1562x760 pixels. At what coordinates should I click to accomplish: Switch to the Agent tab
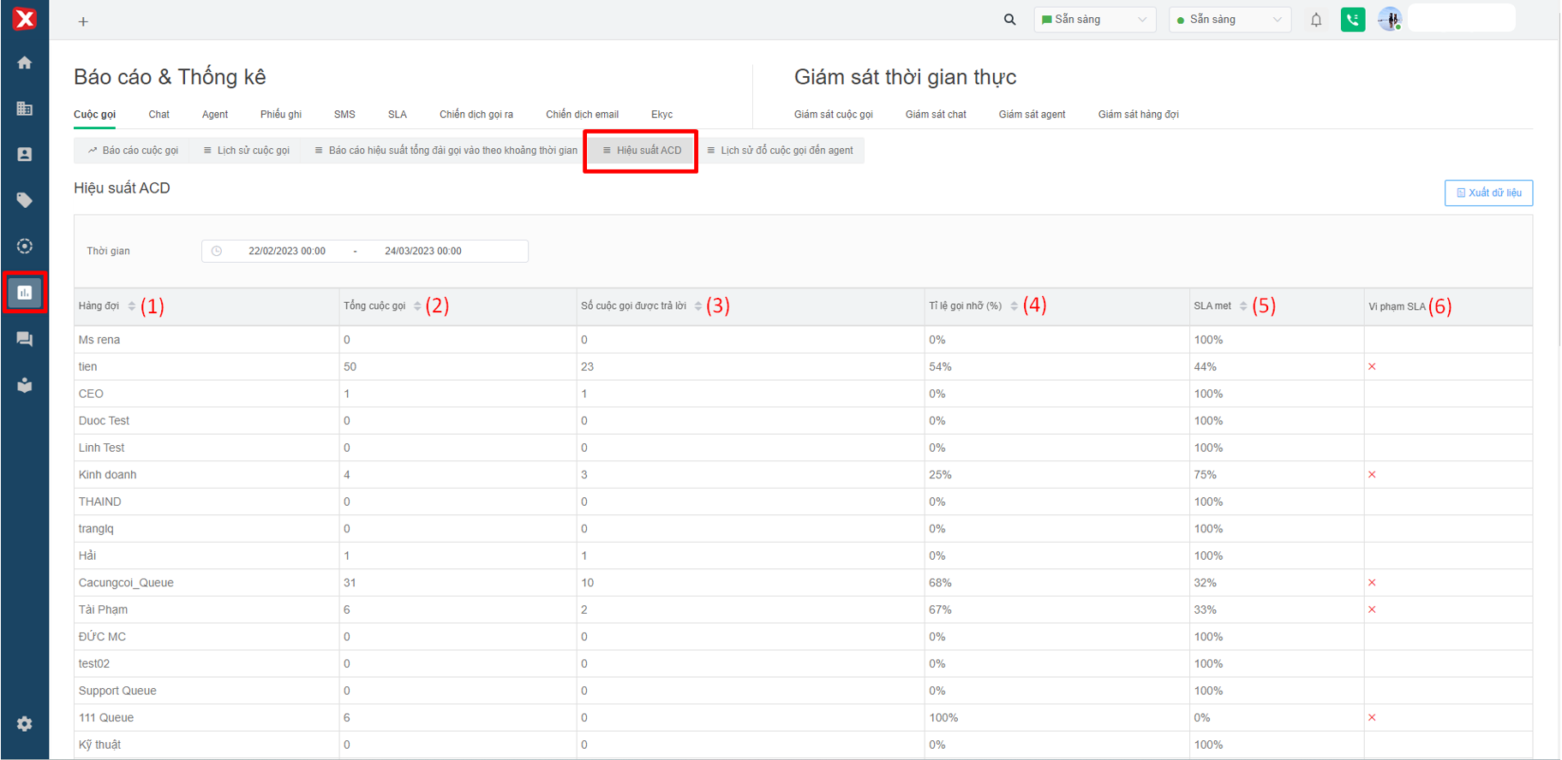click(x=215, y=115)
